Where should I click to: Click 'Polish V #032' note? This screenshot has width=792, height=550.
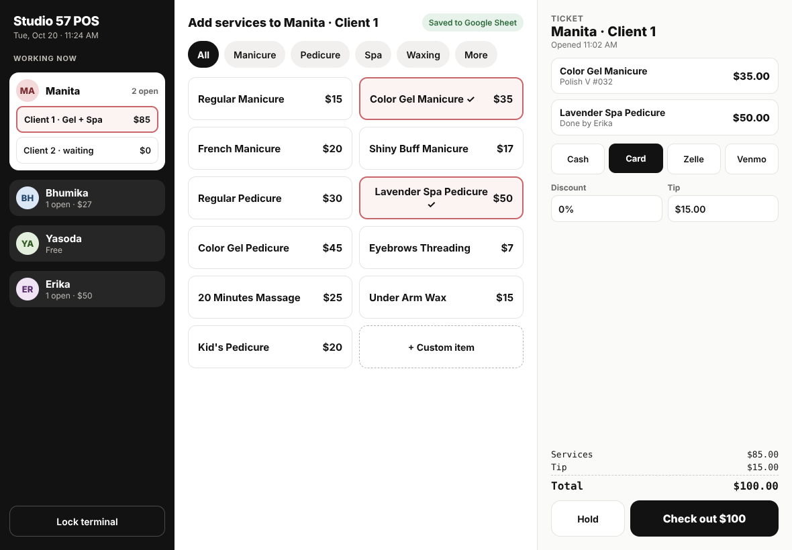tap(586, 82)
